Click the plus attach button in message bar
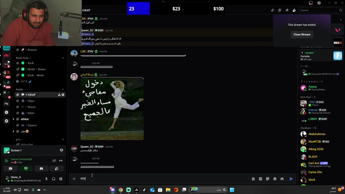 pos(74,179)
